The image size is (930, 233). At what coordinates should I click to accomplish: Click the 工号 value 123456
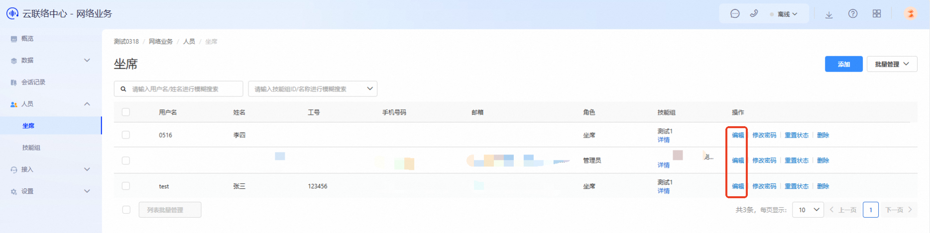click(318, 186)
